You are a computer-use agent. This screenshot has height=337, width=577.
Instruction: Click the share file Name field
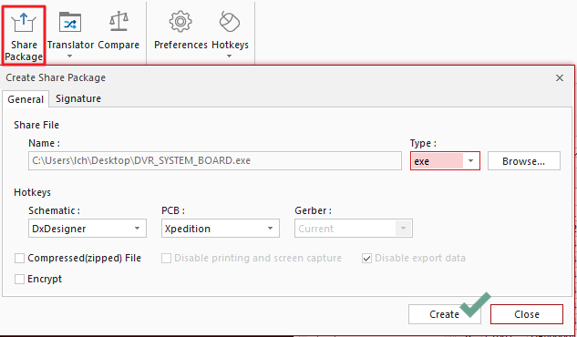coord(215,161)
